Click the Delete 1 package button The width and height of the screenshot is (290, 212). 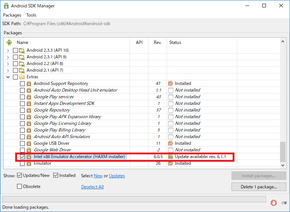tap(259, 187)
